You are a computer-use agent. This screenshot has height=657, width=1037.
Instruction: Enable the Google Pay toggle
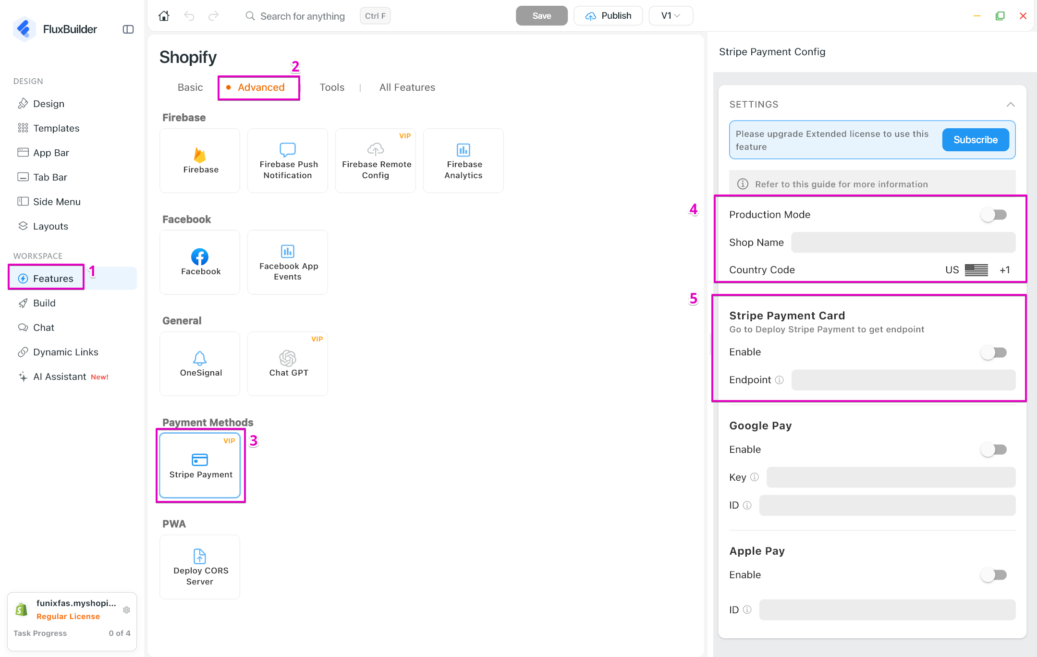[994, 450]
